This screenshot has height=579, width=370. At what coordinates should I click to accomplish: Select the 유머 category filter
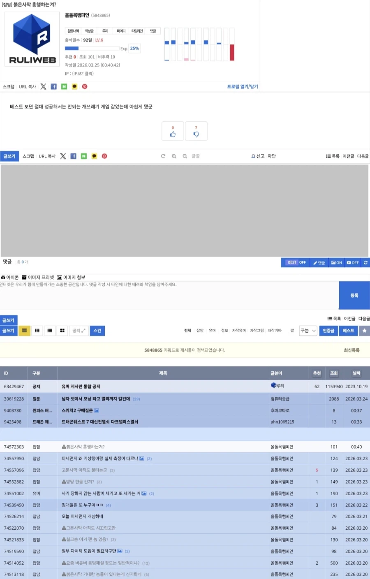[x=212, y=330]
